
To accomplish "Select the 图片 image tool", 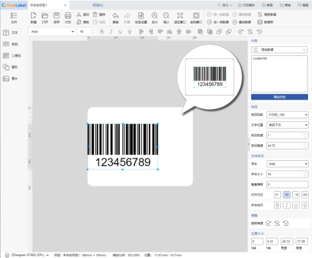I will point(11,79).
